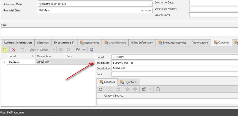Open the Financial Class dropdown arrow
The image size is (238, 116).
pyautogui.click(x=142, y=11)
